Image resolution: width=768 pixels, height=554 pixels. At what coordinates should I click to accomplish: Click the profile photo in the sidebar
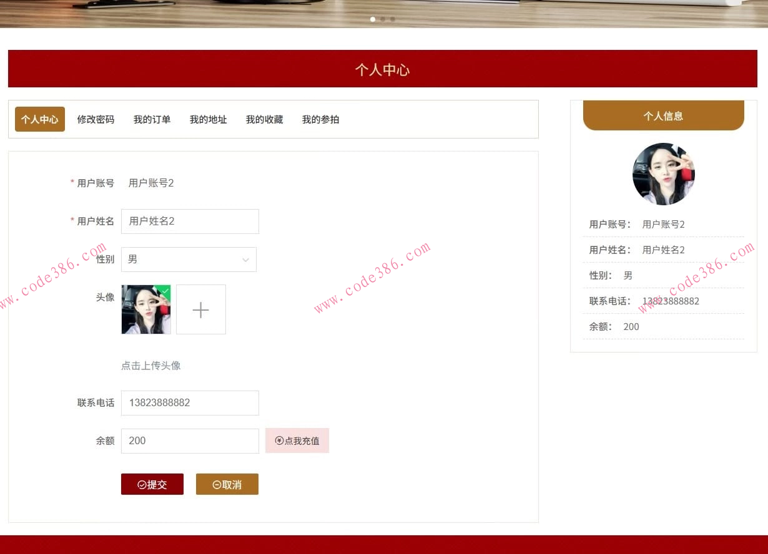coord(663,174)
